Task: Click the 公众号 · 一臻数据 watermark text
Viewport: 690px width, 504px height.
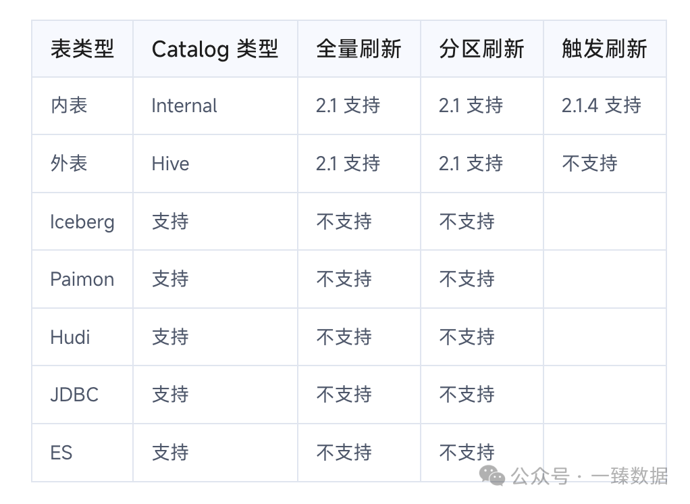Action: [x=589, y=476]
